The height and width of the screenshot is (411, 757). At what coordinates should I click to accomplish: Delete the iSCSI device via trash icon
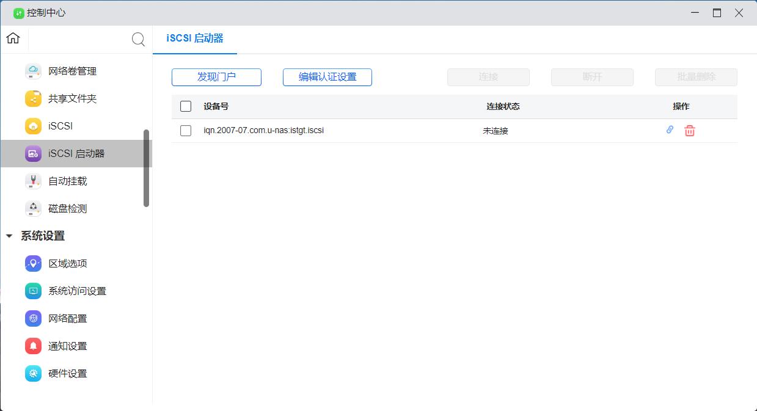click(x=689, y=130)
